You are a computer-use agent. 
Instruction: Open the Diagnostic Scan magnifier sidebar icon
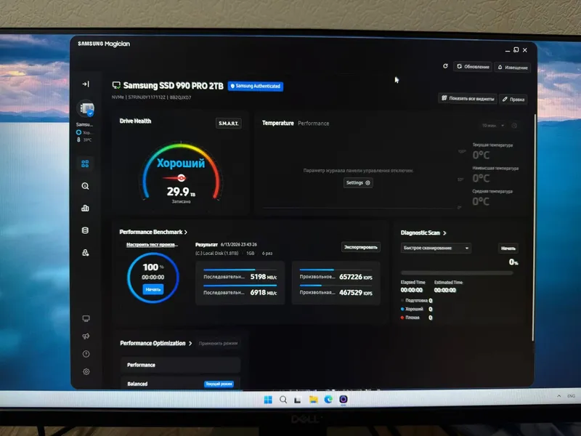coord(85,186)
